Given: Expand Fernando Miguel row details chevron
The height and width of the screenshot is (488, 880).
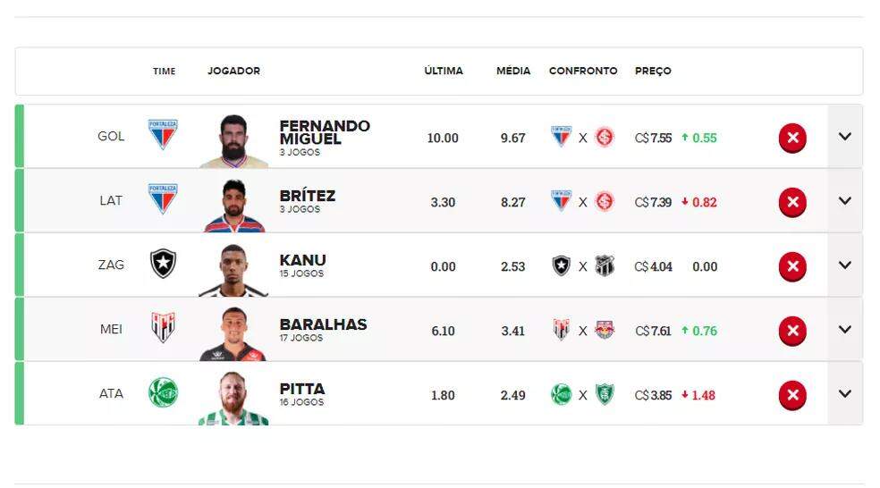Looking at the screenshot, I should coord(844,137).
